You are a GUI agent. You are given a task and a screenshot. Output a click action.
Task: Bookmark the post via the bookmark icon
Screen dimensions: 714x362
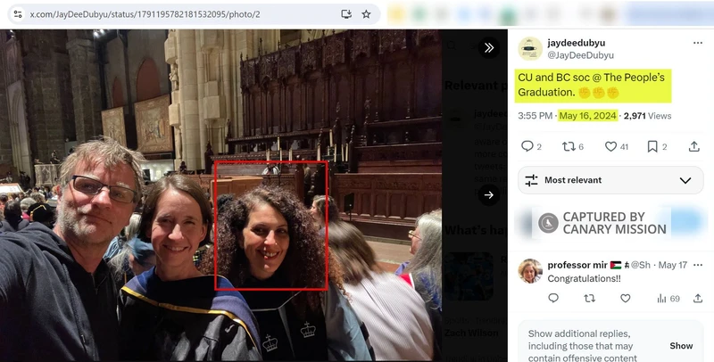point(652,147)
